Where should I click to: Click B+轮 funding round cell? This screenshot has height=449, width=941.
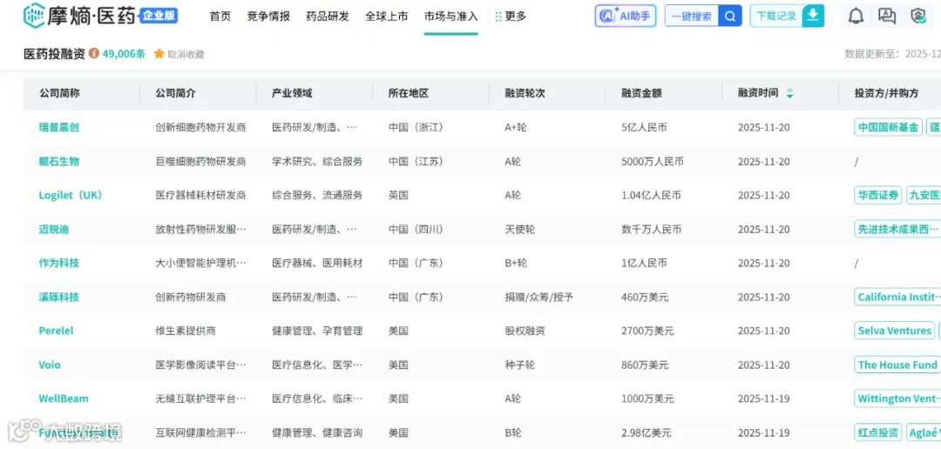tap(516, 263)
